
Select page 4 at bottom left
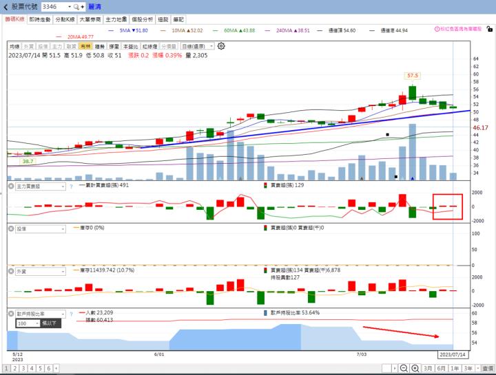[32, 368]
